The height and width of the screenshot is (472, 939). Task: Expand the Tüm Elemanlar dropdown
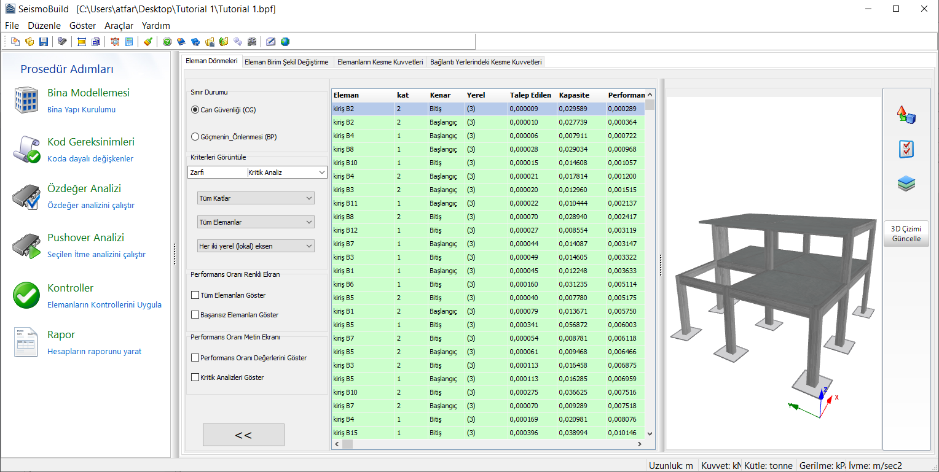256,222
